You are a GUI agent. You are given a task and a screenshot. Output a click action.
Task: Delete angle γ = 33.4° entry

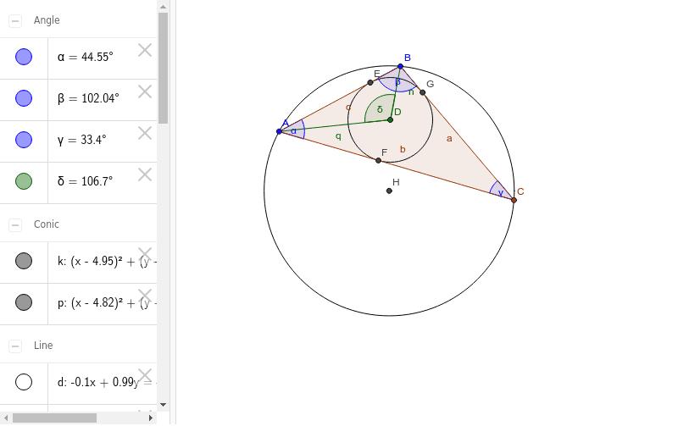pyautogui.click(x=145, y=133)
